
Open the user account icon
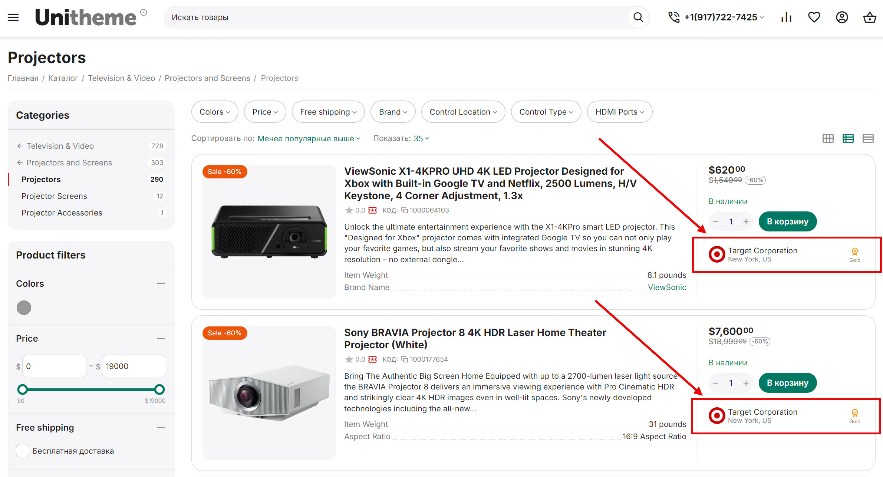(x=842, y=17)
